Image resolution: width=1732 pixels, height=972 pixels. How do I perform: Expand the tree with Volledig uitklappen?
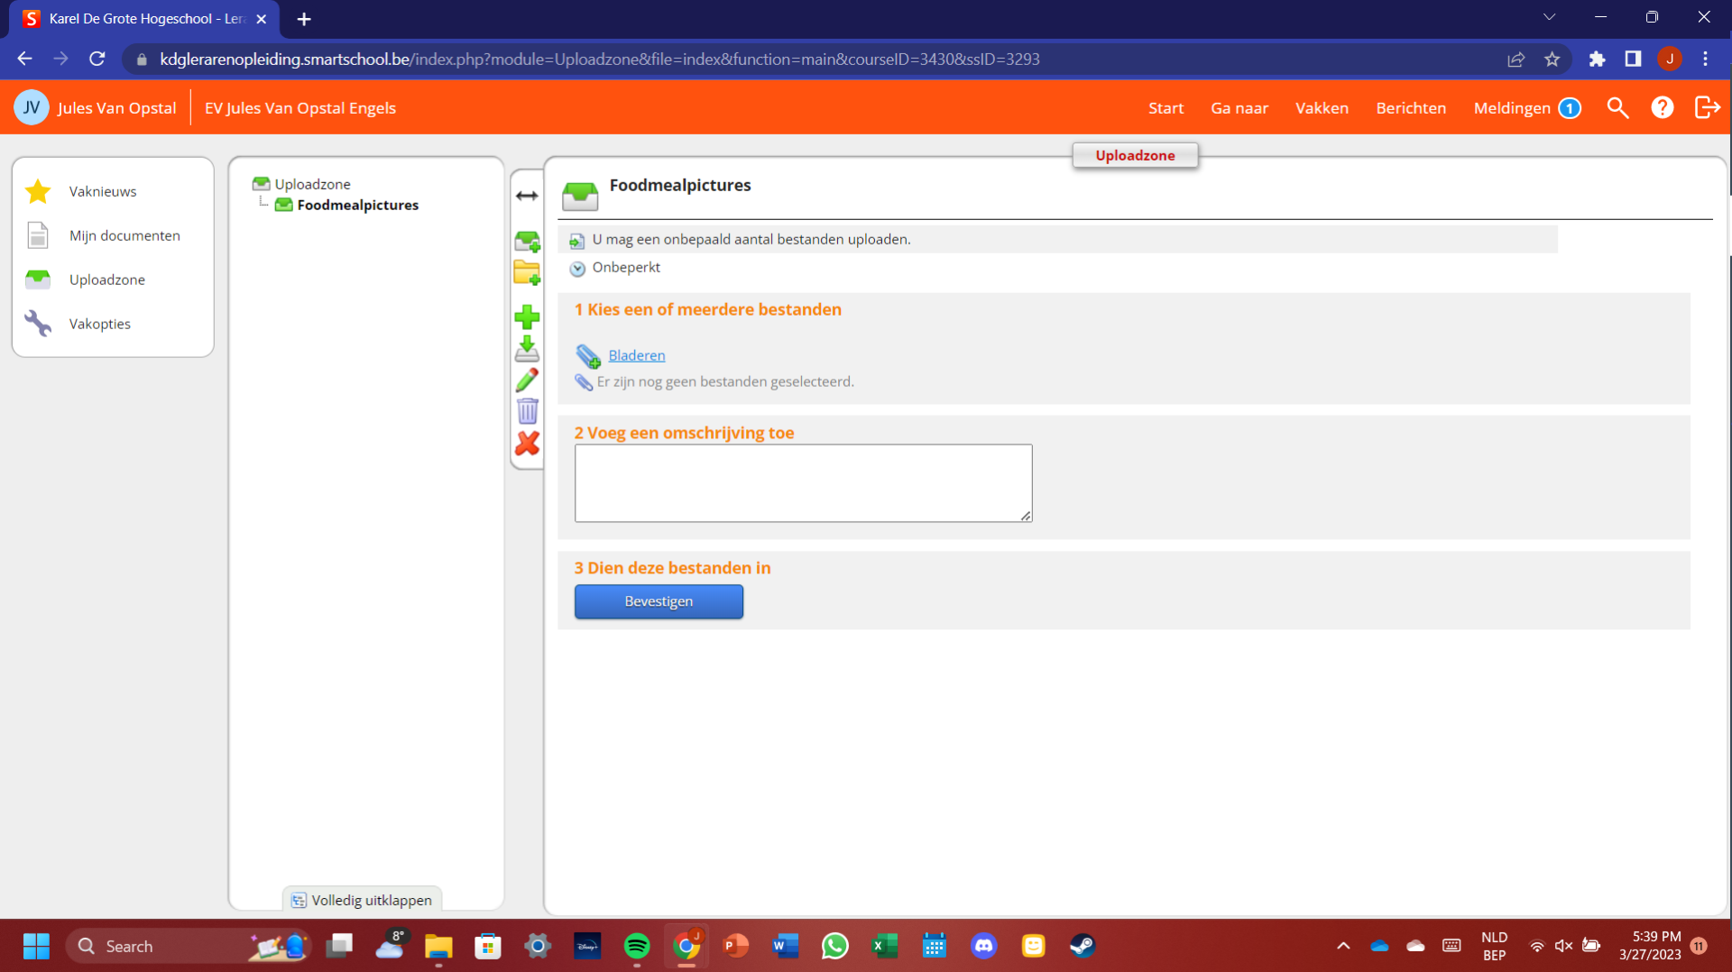coord(362,900)
